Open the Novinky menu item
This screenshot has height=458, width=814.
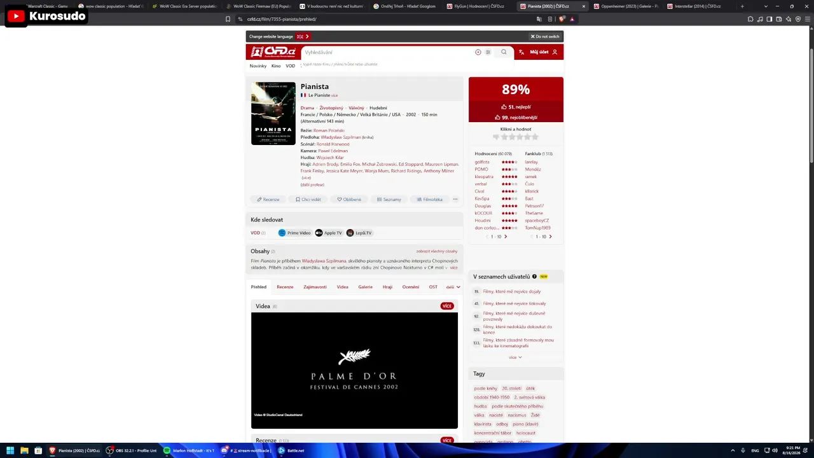pos(258,66)
